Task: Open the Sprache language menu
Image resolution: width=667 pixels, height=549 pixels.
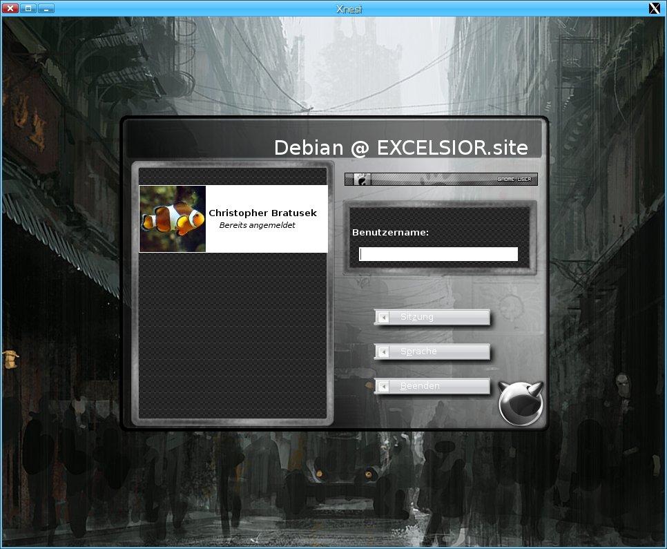Action: coord(432,351)
